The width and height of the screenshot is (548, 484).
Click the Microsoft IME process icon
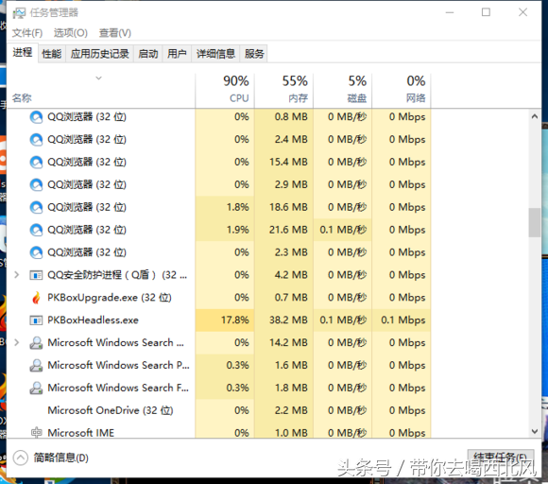pos(36,433)
